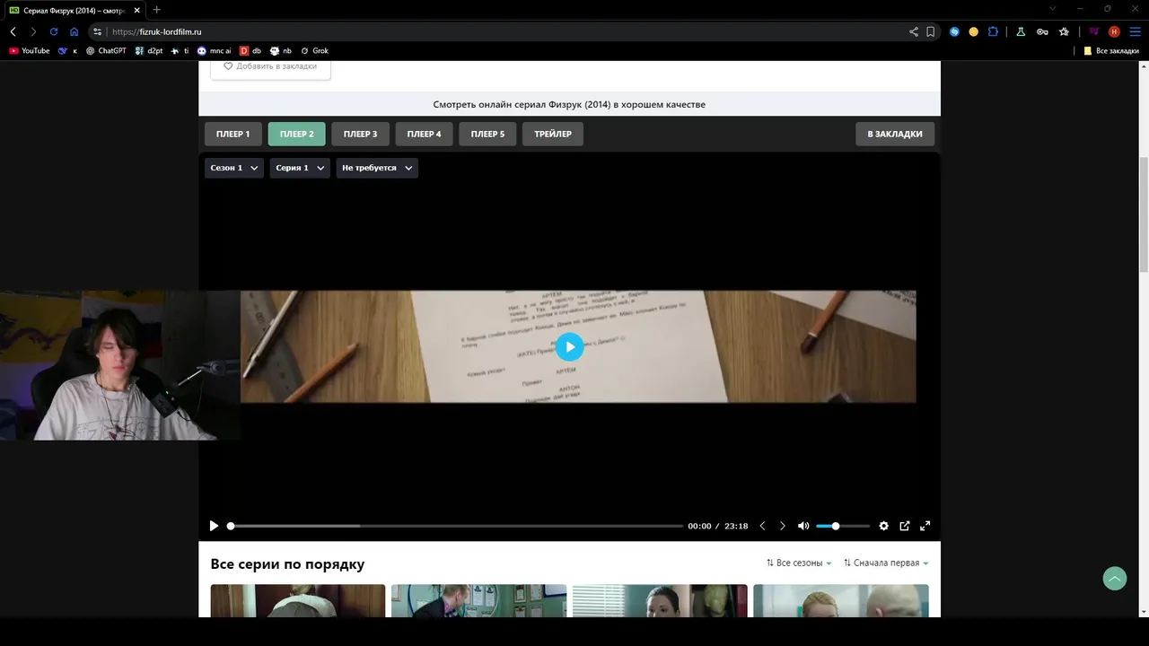Start playback with the small play icon in the control bar
This screenshot has width=1149, height=646.
pos(214,526)
